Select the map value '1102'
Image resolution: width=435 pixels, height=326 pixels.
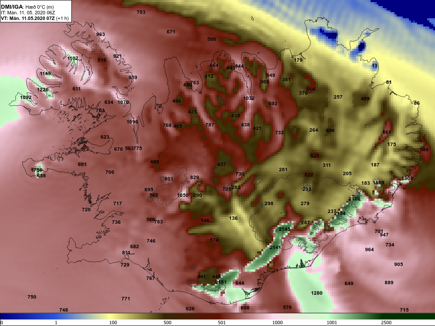click(73, 58)
